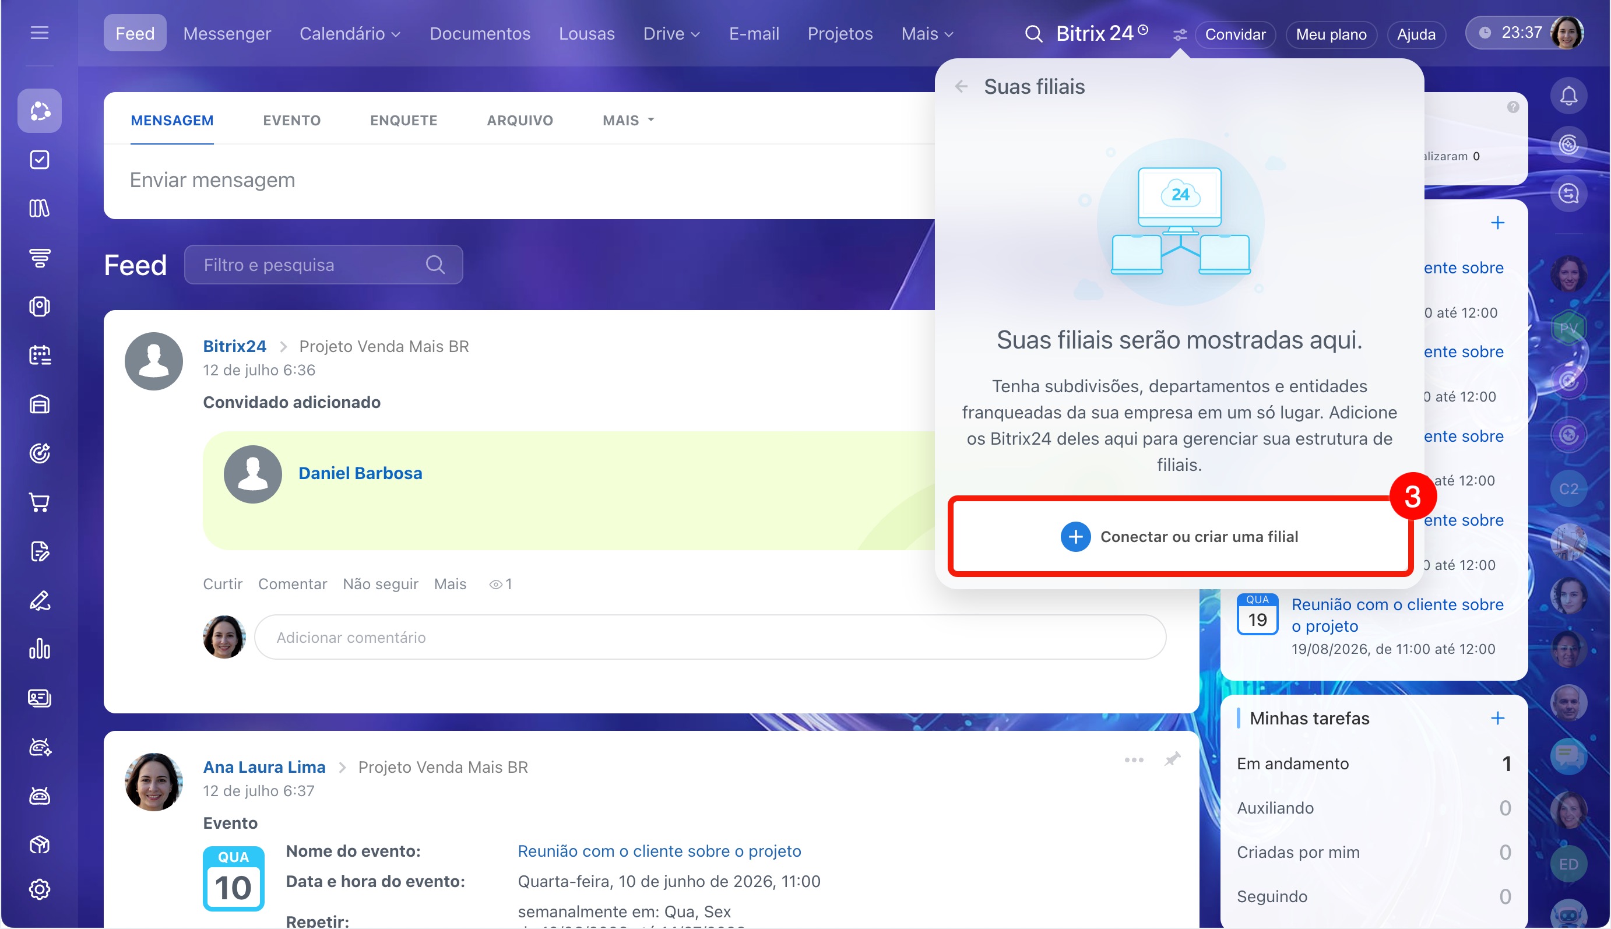This screenshot has height=929, width=1611.
Task: Select the ARQUIVO tab
Action: tap(520, 120)
